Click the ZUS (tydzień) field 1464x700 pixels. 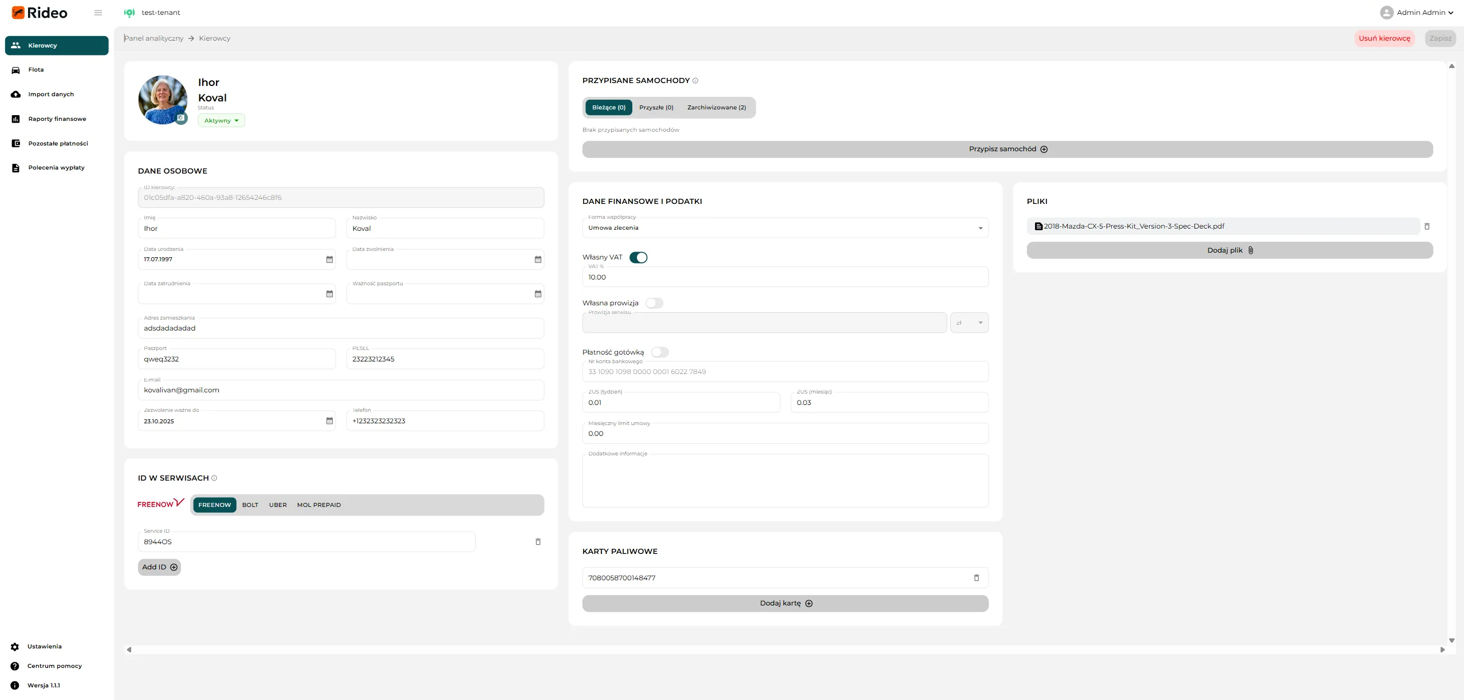click(681, 403)
